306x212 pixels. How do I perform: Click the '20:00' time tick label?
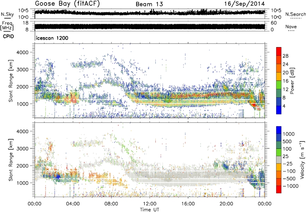tap(226, 204)
